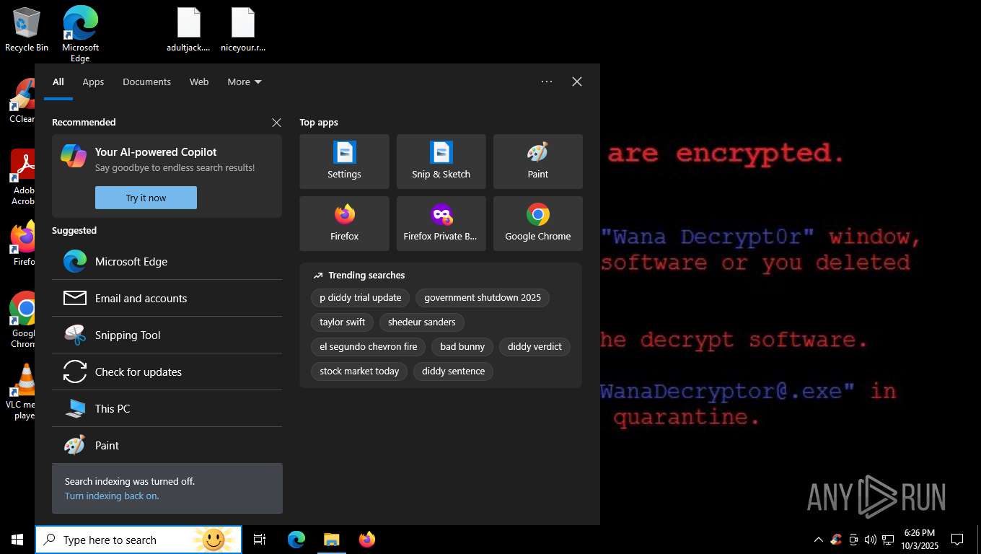This screenshot has width=981, height=554.
Task: Select the CCleaner desktop shortcut
Action: (22, 102)
